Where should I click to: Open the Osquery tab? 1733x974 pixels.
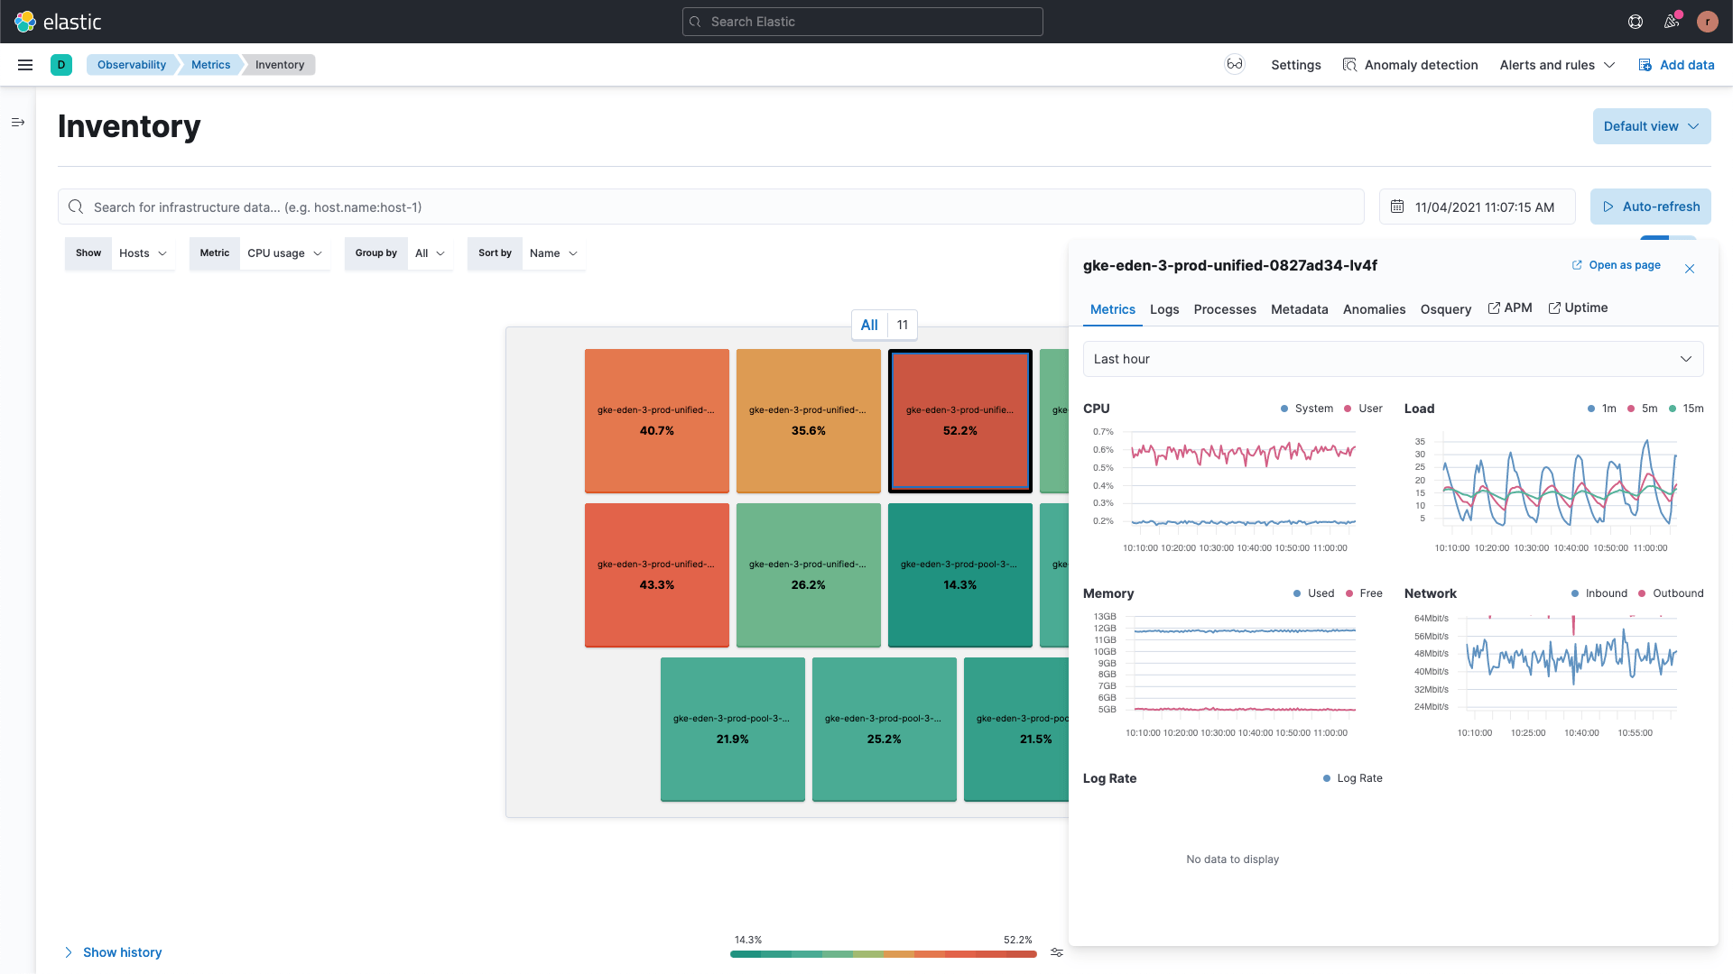tap(1446, 308)
